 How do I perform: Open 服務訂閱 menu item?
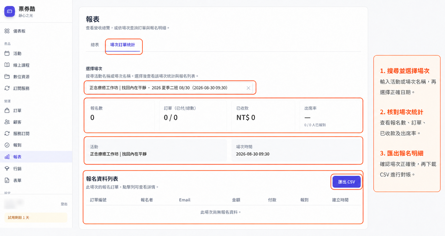click(x=36, y=133)
